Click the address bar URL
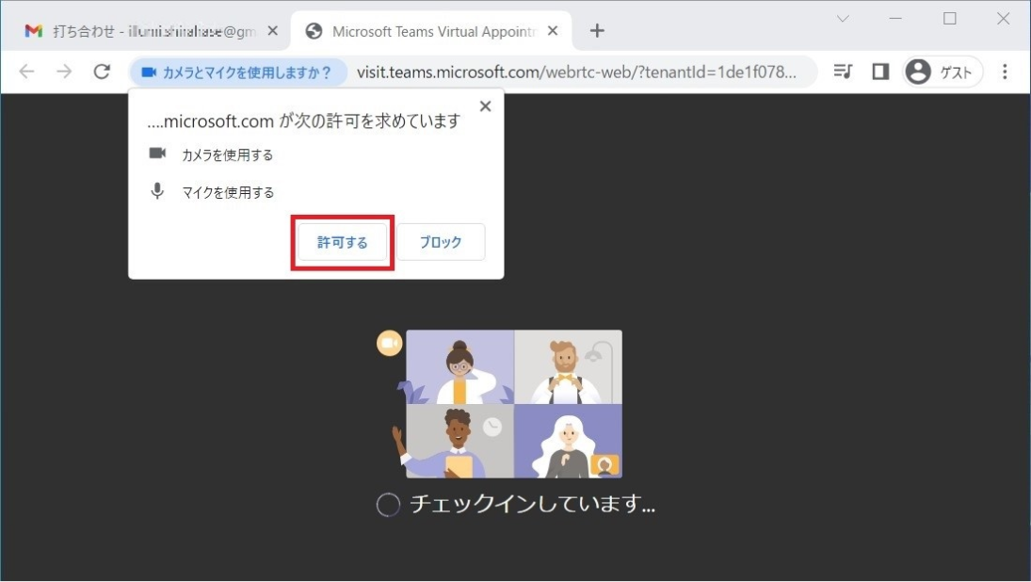 576,72
